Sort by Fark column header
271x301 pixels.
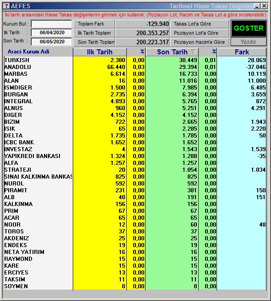[242, 52]
